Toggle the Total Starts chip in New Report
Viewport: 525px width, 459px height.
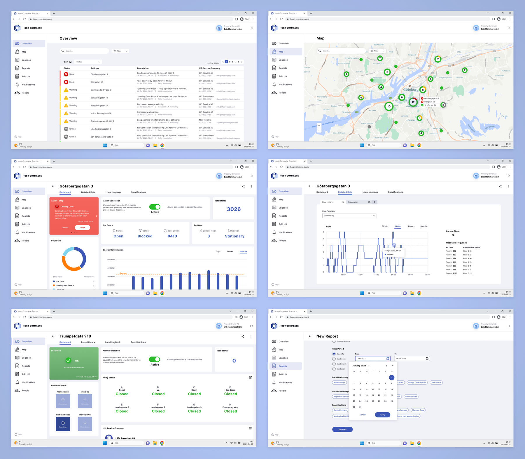(x=436, y=382)
